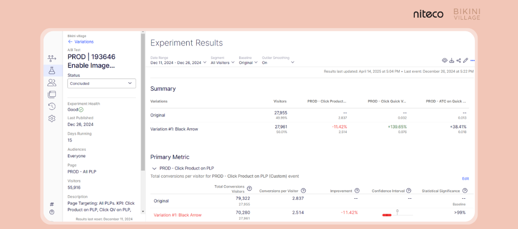Open the Audiences people icon

pos(52,82)
